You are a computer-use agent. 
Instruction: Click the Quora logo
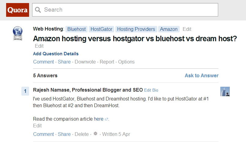coord(17,10)
